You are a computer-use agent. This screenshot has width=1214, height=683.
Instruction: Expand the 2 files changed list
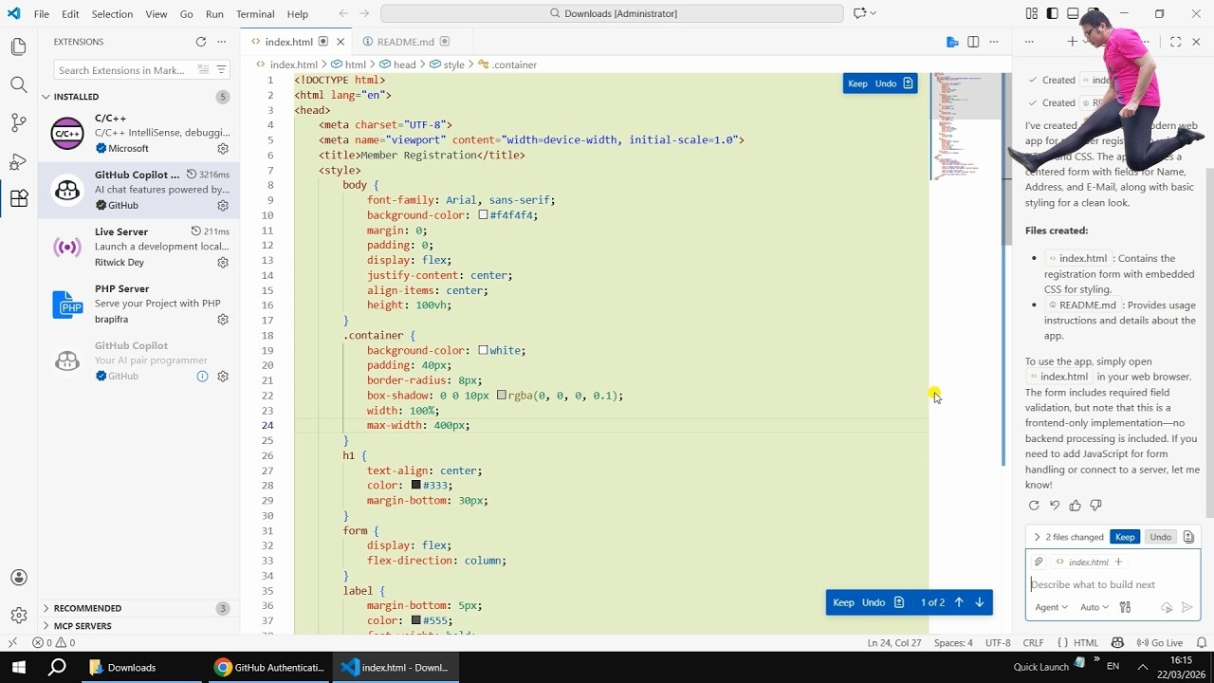click(1037, 537)
